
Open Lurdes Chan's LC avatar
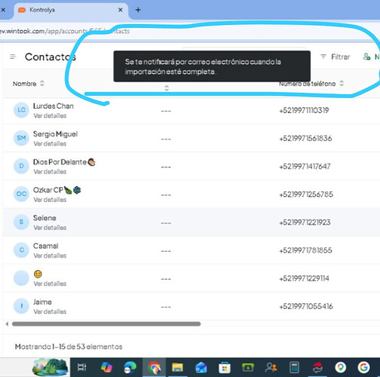coord(21,110)
